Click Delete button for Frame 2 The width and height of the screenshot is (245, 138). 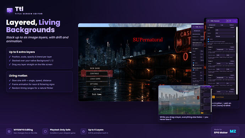232,61
